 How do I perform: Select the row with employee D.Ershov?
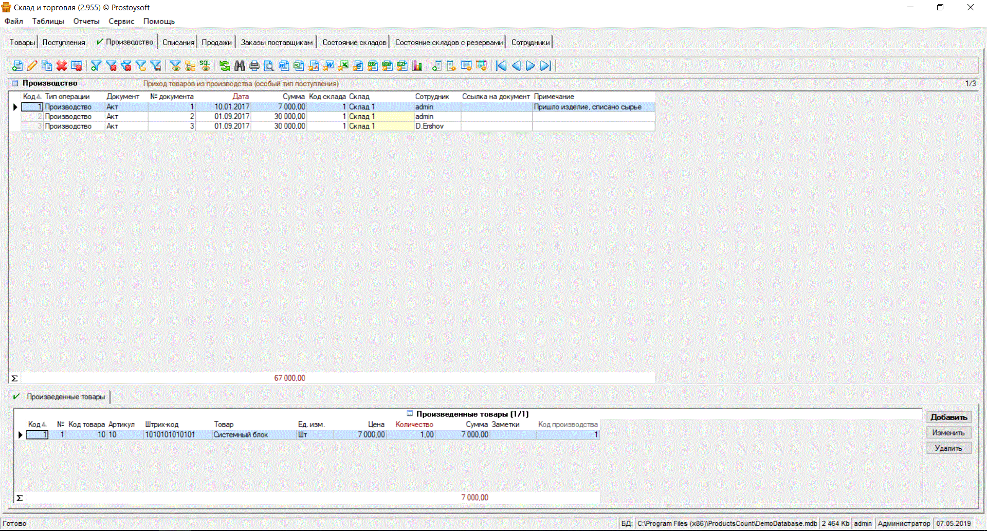pyautogui.click(x=429, y=126)
